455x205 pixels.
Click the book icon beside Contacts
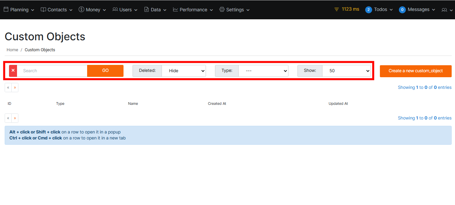(43, 10)
